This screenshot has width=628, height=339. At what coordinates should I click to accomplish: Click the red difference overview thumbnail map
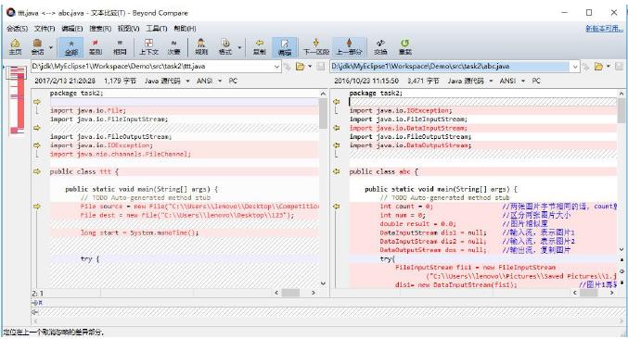17,100
